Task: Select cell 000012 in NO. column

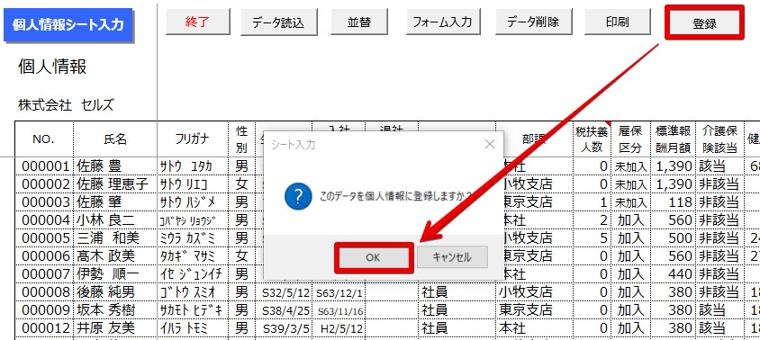Action: point(44,328)
